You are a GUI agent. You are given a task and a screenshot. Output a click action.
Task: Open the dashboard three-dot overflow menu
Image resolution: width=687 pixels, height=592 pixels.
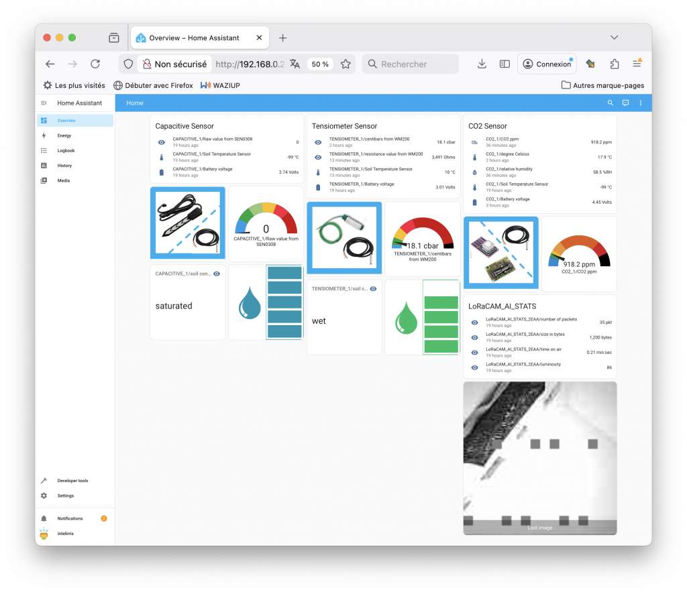[x=641, y=103]
